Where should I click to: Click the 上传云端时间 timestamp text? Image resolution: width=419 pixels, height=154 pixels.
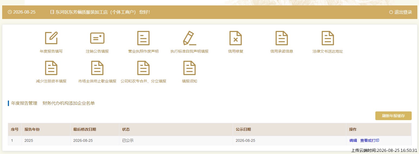384,150
